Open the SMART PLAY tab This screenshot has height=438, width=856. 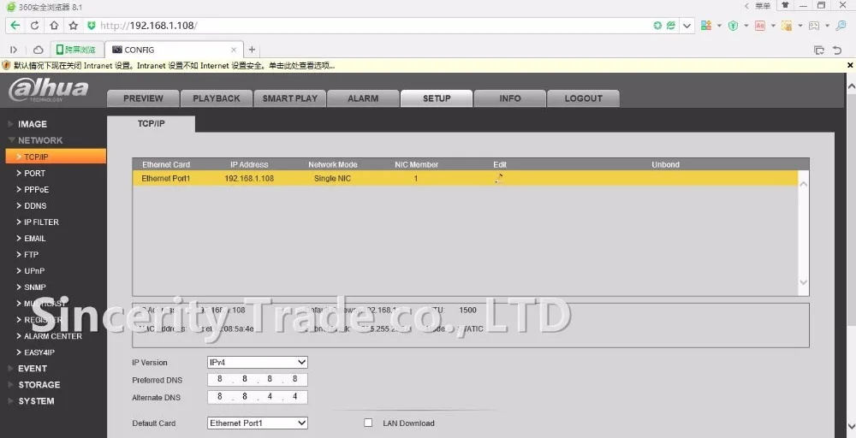(x=290, y=98)
